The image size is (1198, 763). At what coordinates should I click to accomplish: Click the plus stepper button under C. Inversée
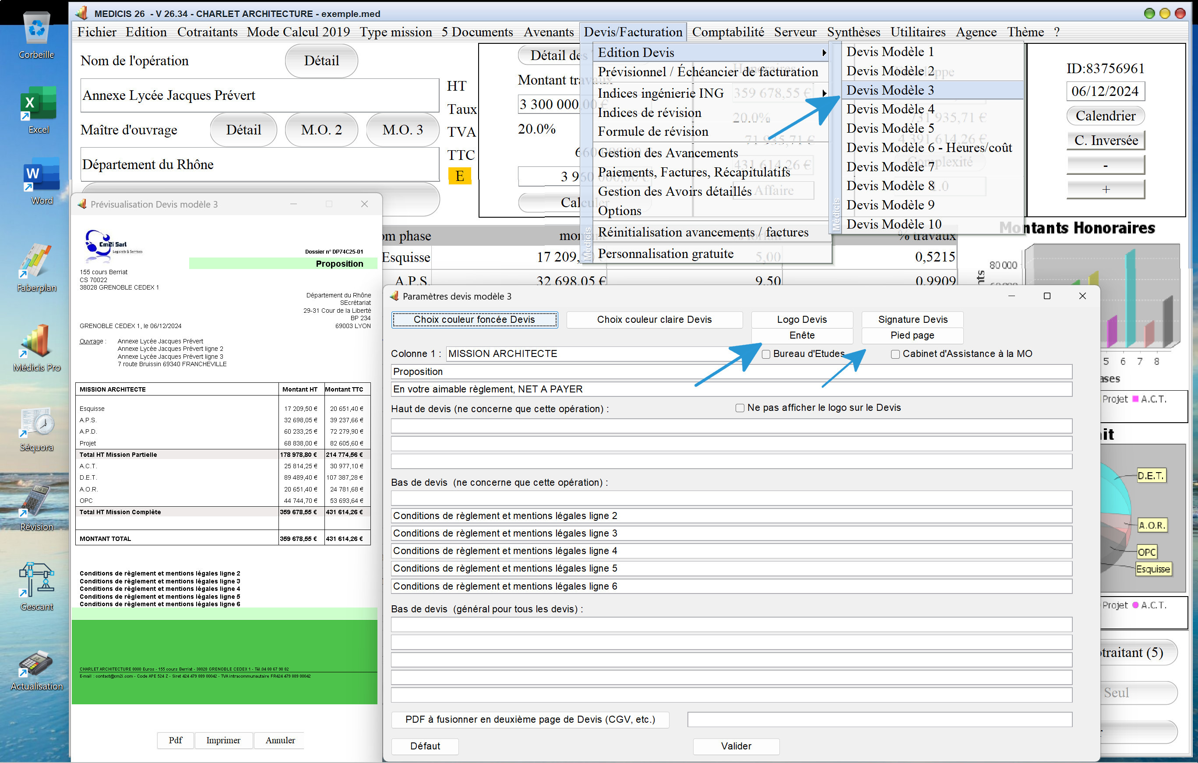[x=1106, y=189]
